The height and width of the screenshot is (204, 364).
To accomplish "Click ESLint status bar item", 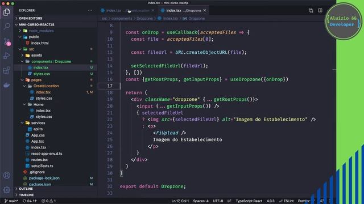I will 287,201.
